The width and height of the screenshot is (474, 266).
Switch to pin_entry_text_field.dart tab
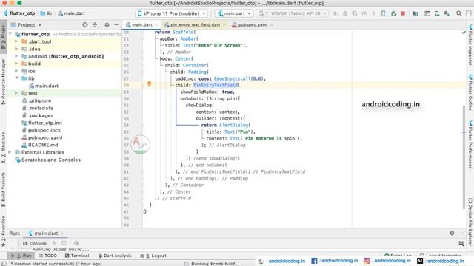point(195,24)
